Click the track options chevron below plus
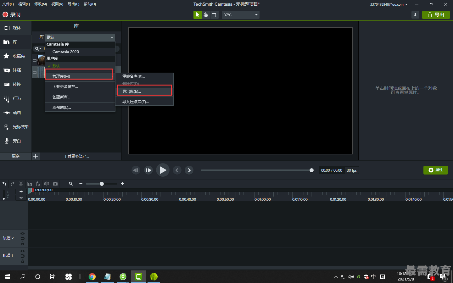Screen dimensions: 453x283 click(x=21, y=198)
